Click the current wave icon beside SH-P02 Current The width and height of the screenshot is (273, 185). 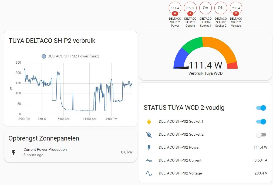coord(149,160)
